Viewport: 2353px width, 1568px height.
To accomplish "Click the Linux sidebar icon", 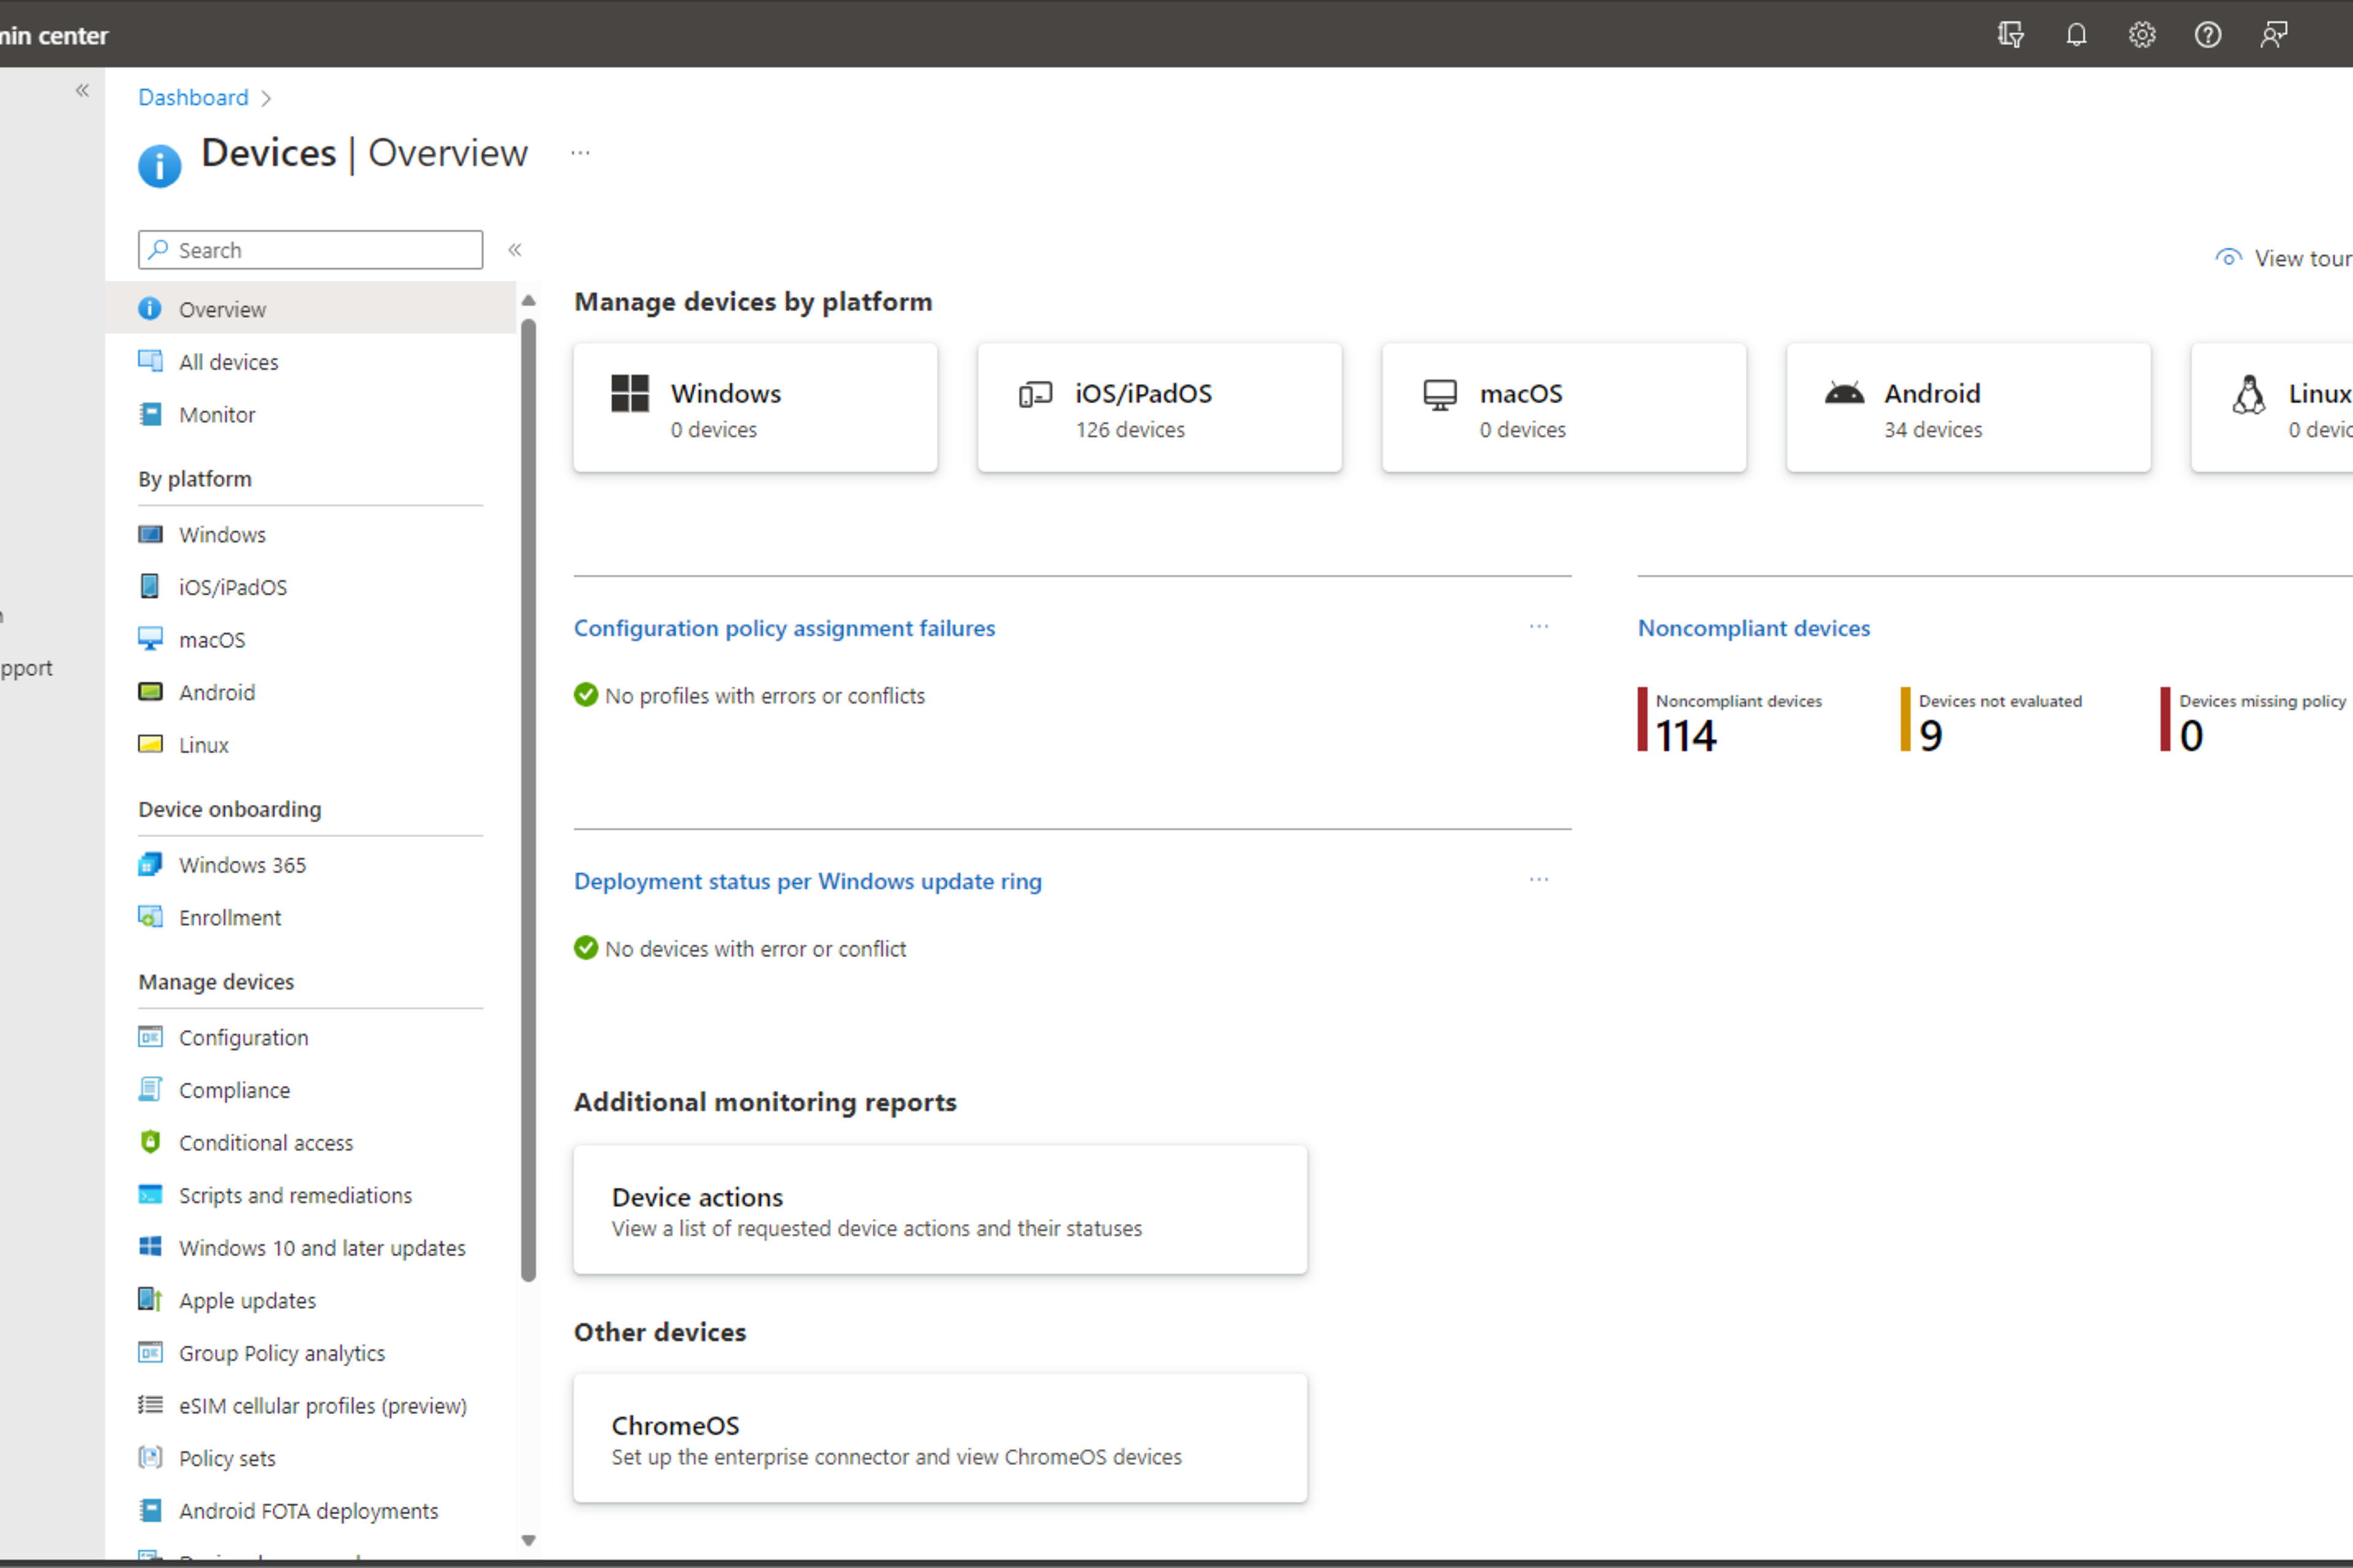I will (150, 744).
